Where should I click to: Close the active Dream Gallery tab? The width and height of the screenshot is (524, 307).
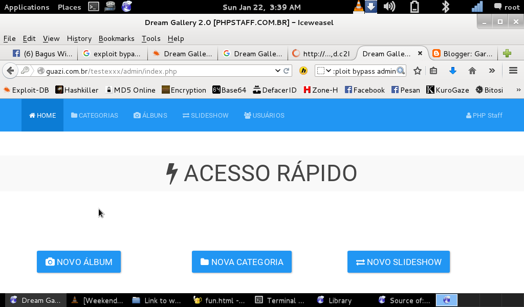pos(420,53)
